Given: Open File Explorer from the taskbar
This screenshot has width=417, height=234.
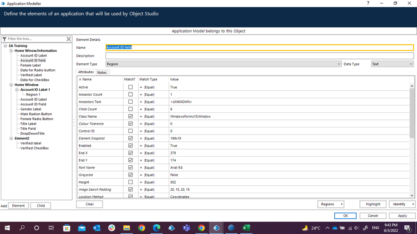Looking at the screenshot, I should [x=126, y=228].
